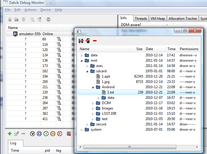This screenshot has width=207, height=154.
Task: Switch to the VM Heap tab
Action: tap(158, 19)
